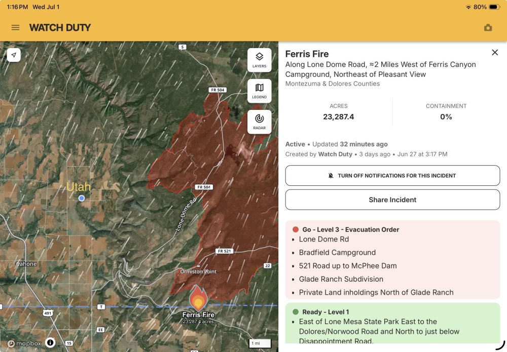Tap the upper FR 504 road shield
This screenshot has height=352, width=507.
[x=218, y=90]
